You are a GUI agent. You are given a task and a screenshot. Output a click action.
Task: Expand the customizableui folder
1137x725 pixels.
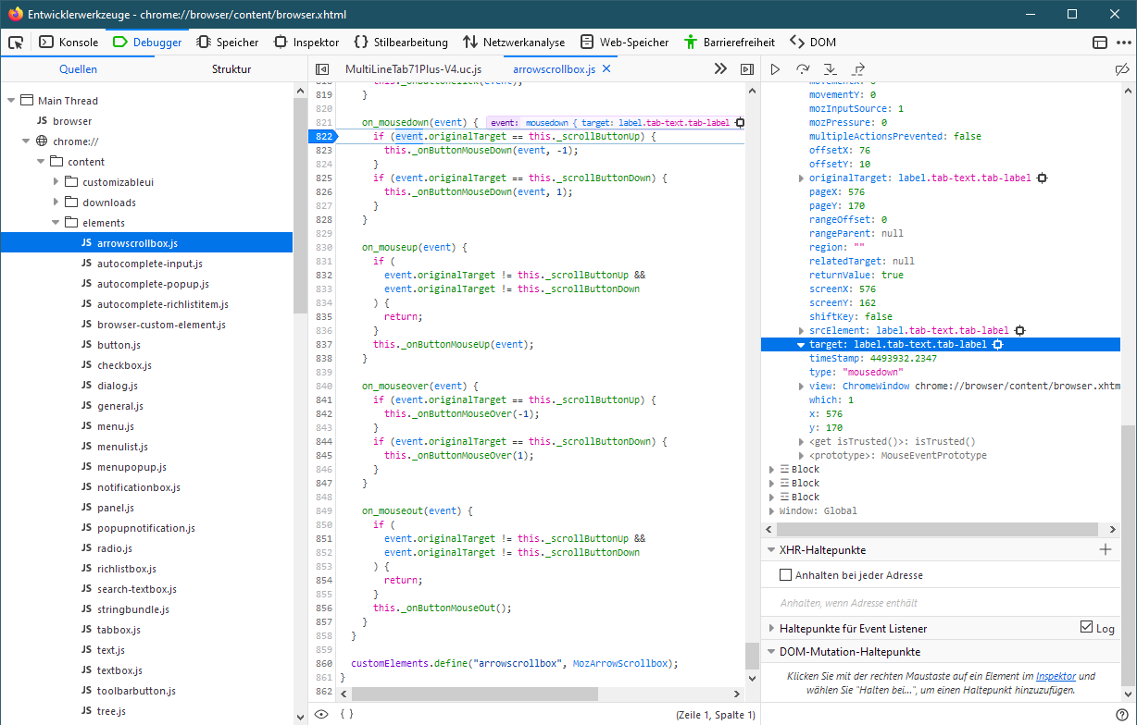[x=56, y=182]
